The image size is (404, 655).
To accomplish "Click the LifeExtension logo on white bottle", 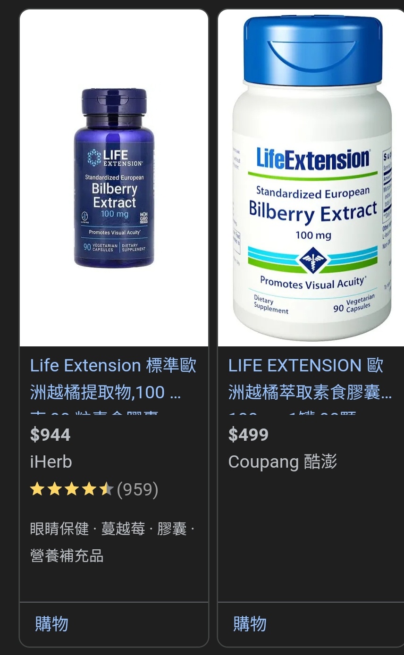I will 313,160.
